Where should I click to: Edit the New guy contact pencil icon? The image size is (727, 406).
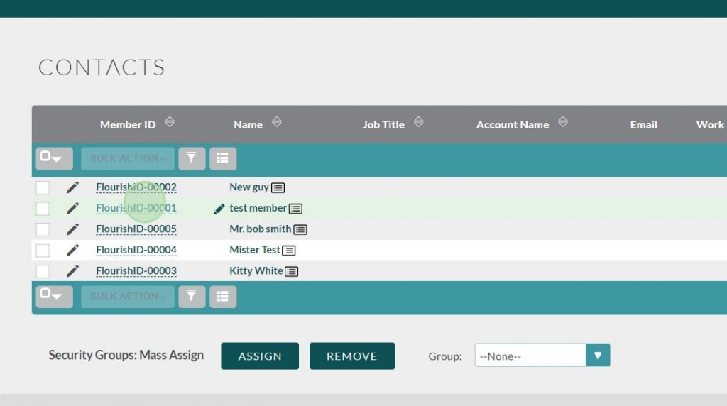(72, 187)
